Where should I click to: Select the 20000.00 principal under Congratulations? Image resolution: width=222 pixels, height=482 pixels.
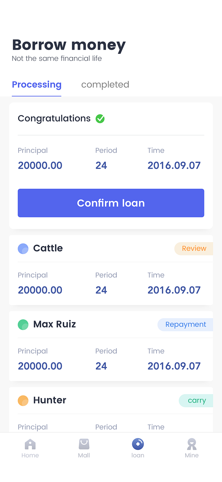click(40, 165)
